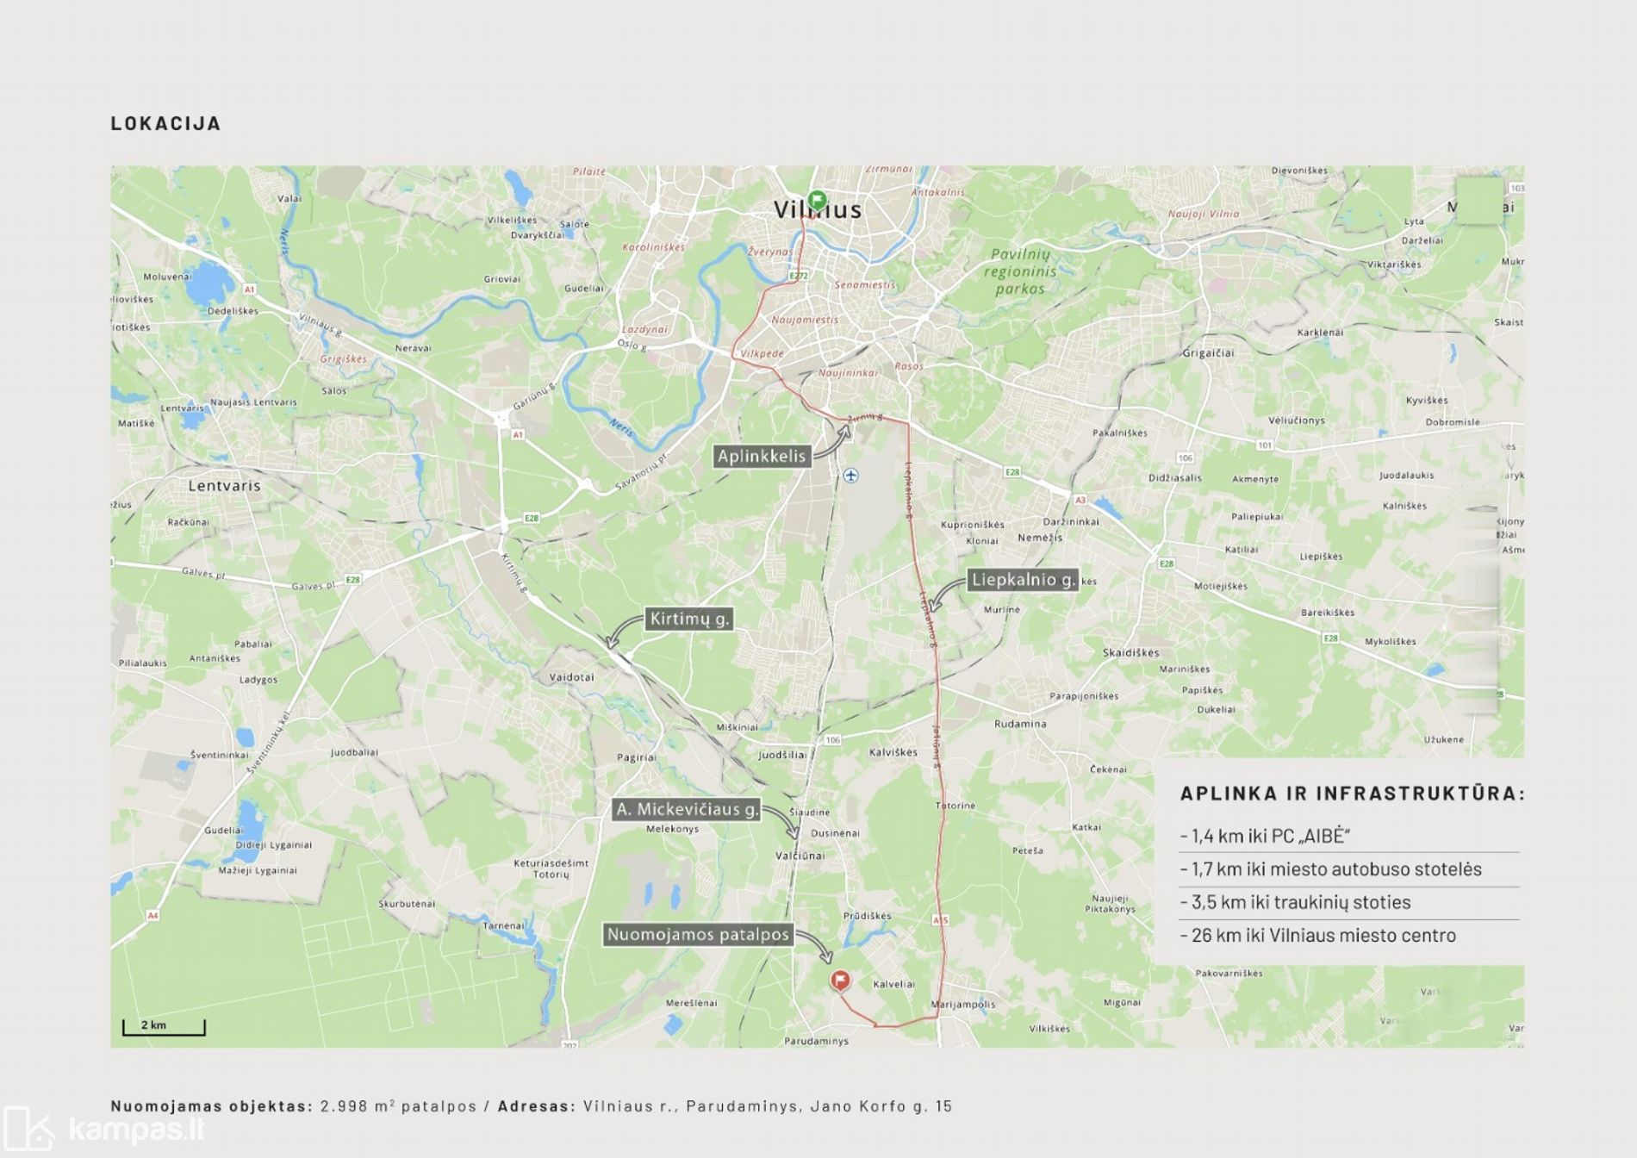Open the Nuomojamos patalpos callout label
The width and height of the screenshot is (1637, 1158).
click(x=697, y=935)
